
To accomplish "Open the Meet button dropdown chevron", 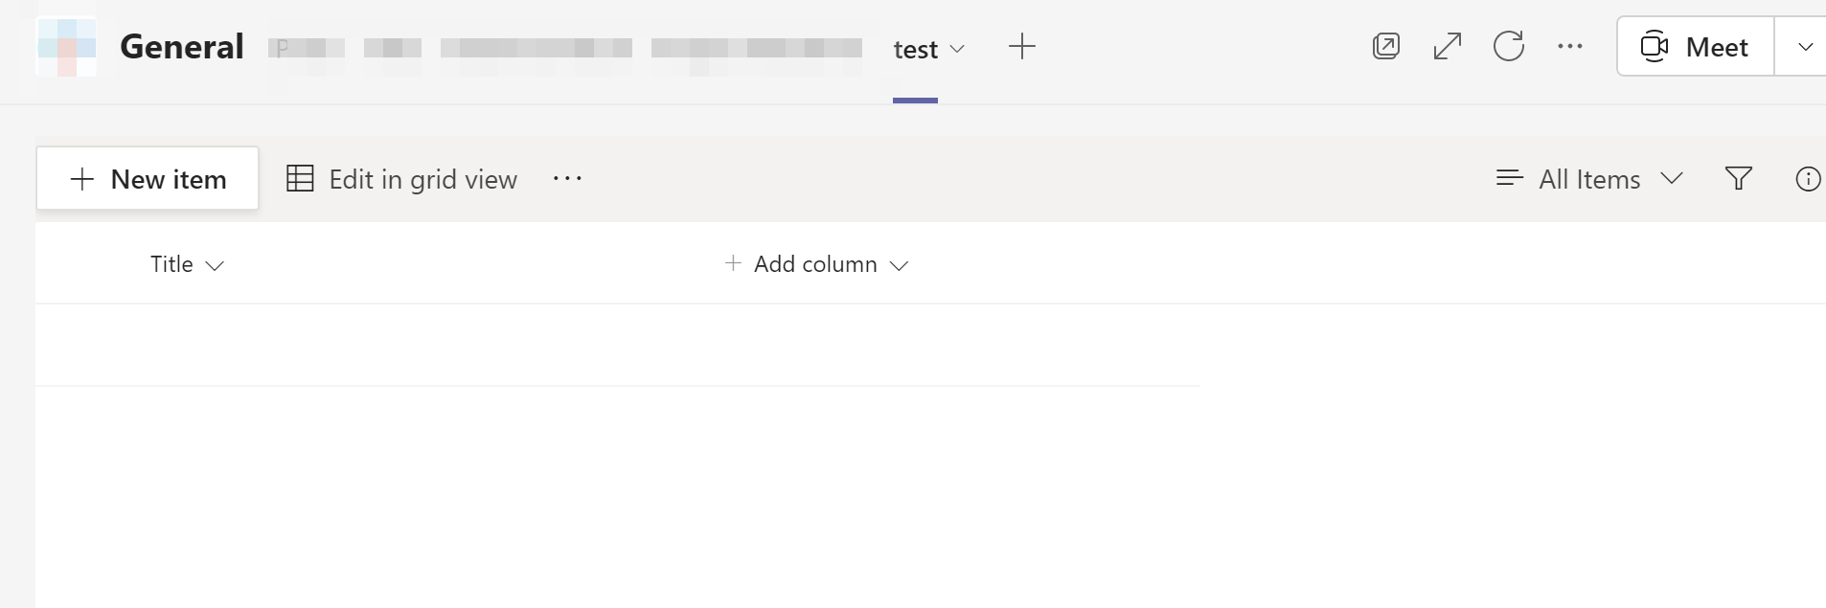I will [1807, 45].
